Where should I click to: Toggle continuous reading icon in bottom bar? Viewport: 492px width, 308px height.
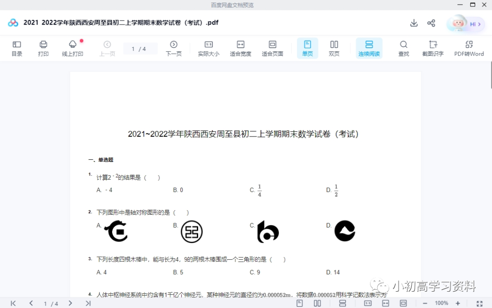(x=342, y=303)
